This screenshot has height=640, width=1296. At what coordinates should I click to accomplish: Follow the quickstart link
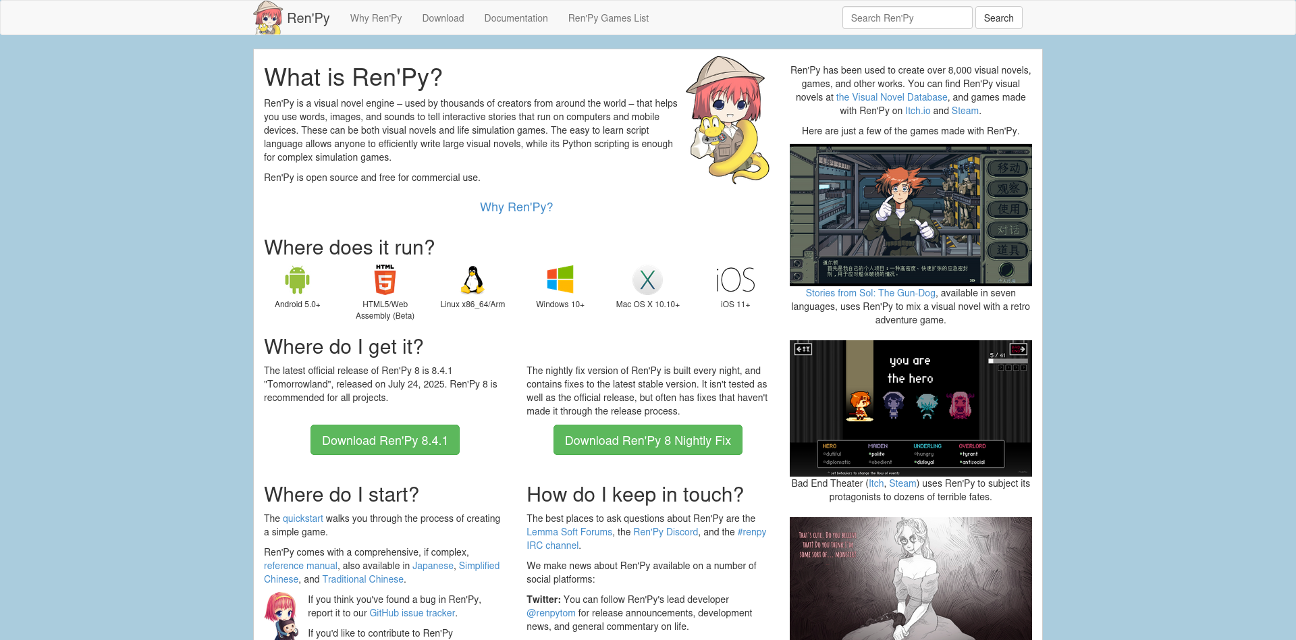302,518
